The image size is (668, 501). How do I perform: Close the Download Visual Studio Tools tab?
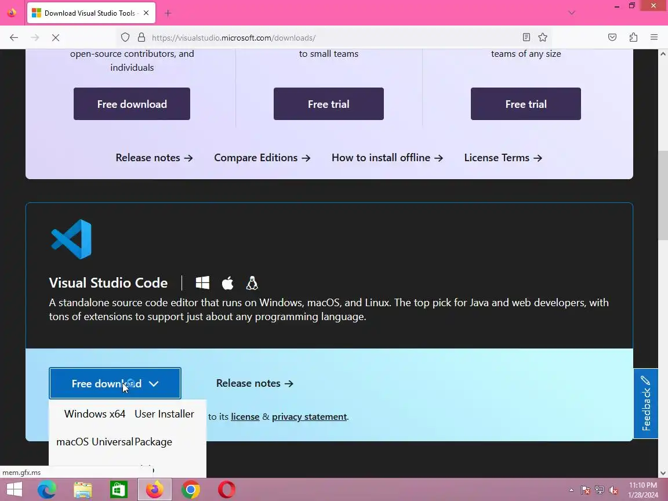point(146,13)
